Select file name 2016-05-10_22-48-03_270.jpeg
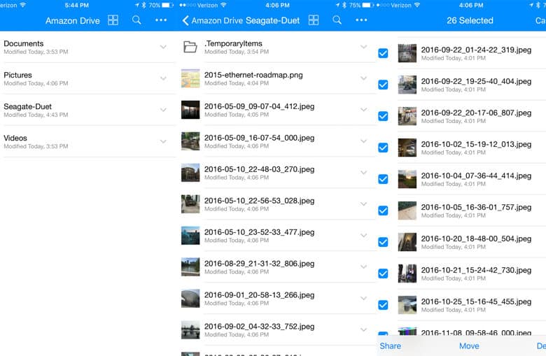The image size is (546, 356). point(259,169)
